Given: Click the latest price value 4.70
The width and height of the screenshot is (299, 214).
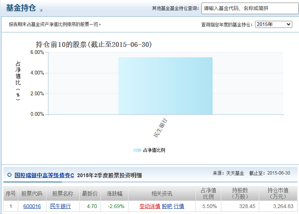Looking at the screenshot, I should pos(92,206).
